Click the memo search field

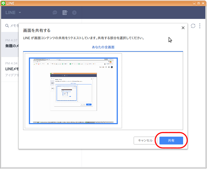coord(12,26)
